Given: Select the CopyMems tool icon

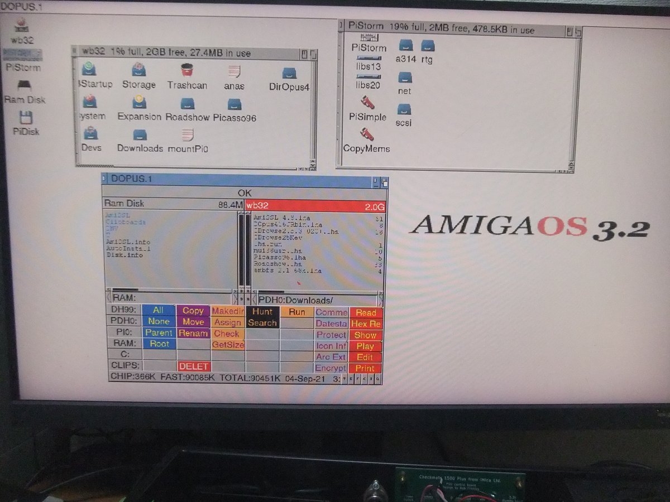Looking at the screenshot, I should click(x=366, y=134).
